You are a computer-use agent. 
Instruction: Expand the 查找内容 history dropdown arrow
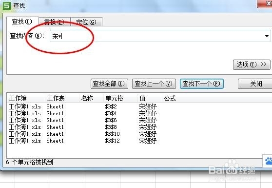click(267, 36)
